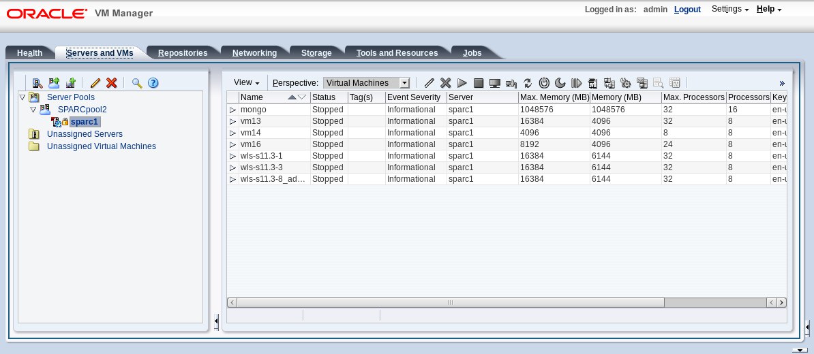Click the wrench-and-gear VM Config File icon
The height and width of the screenshot is (354, 814).
(x=626, y=83)
